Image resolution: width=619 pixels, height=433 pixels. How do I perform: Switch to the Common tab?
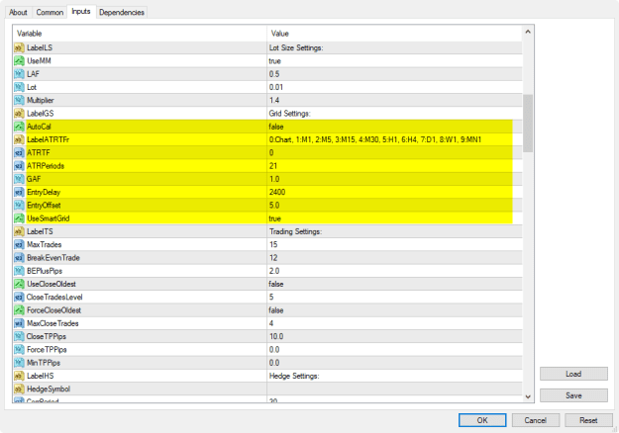pos(50,12)
